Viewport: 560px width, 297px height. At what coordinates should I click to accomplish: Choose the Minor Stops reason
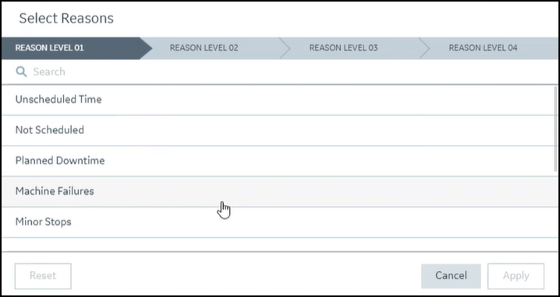[277, 222]
